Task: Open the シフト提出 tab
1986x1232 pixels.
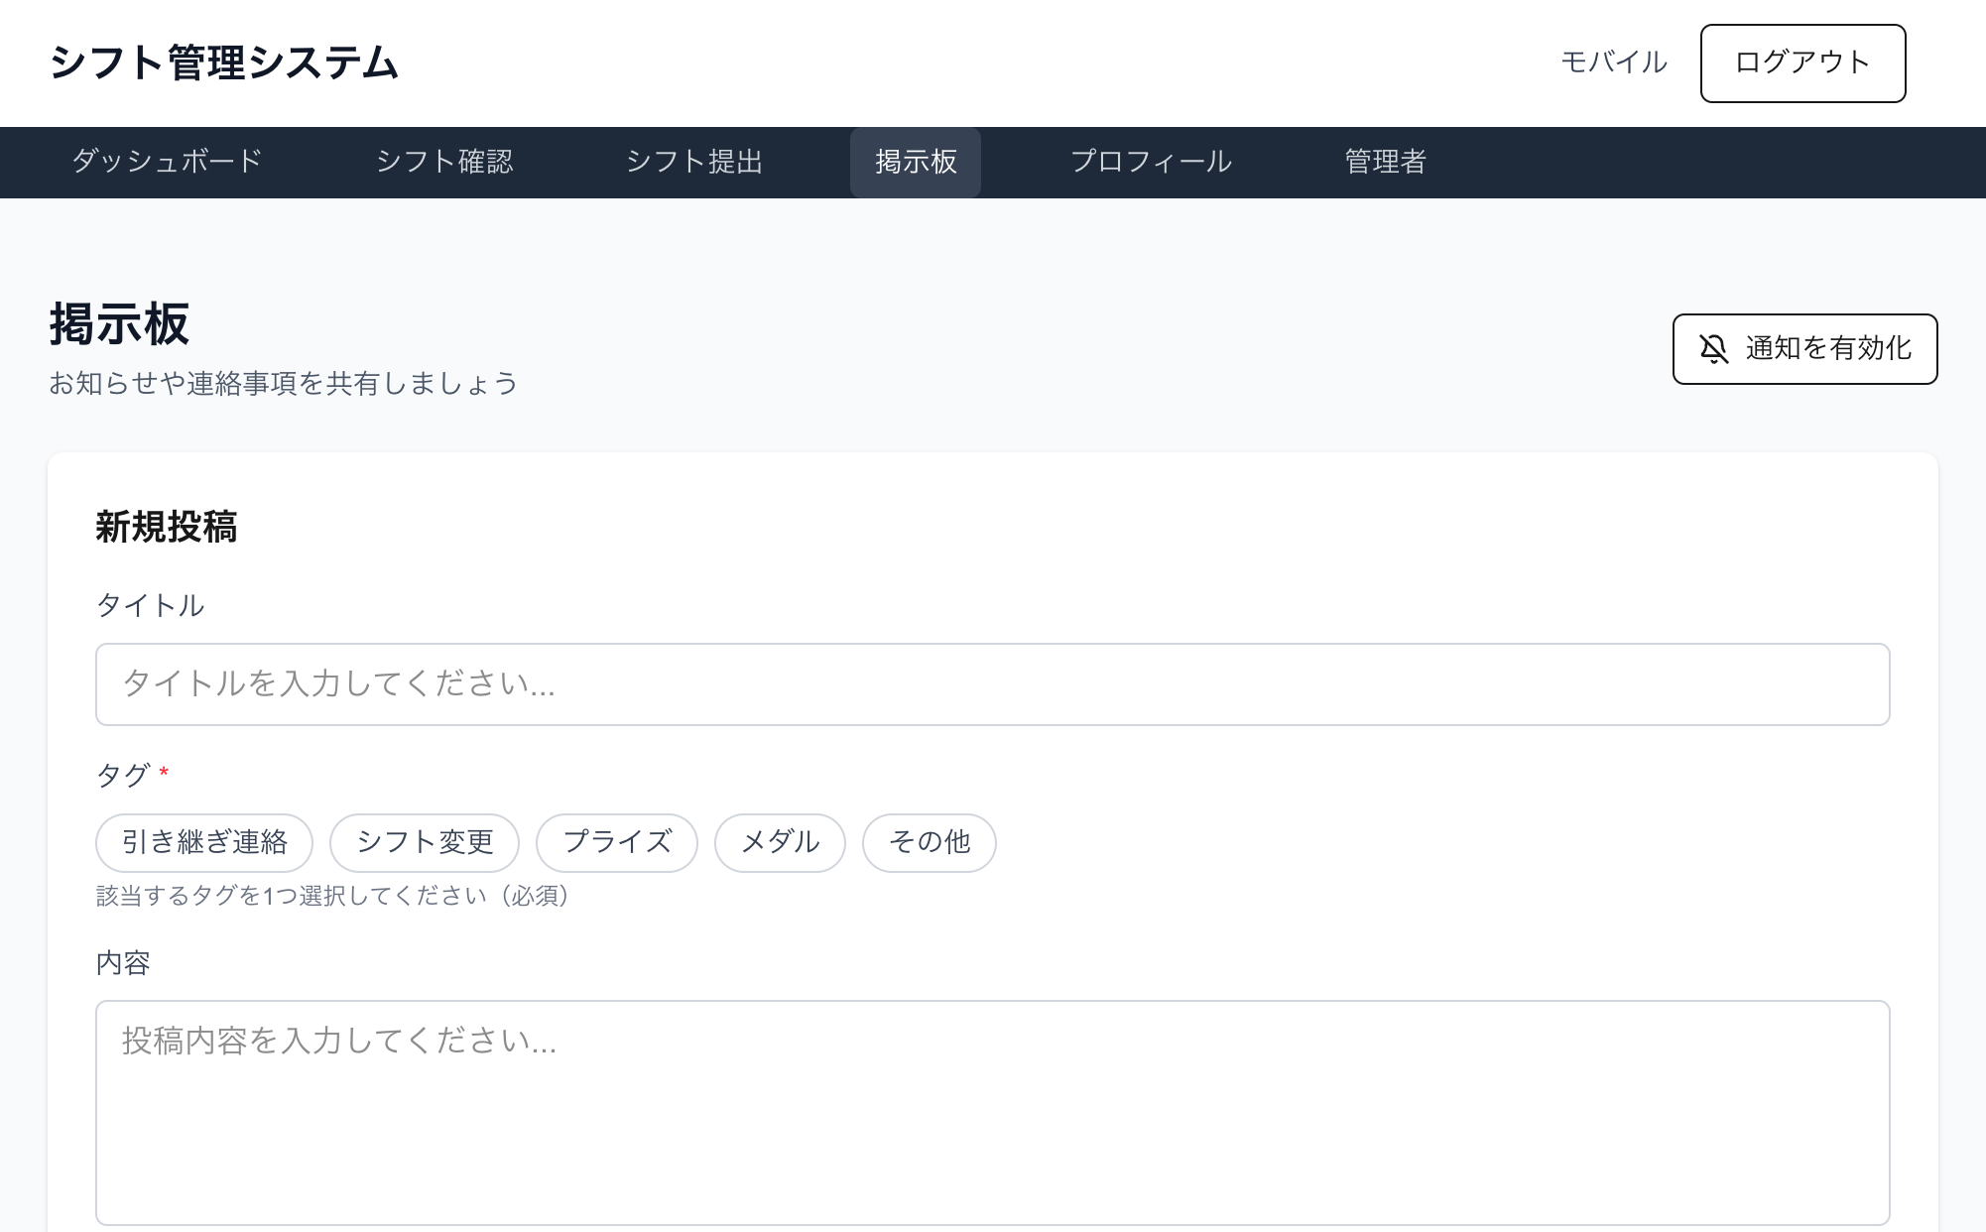Action: pyautogui.click(x=694, y=162)
